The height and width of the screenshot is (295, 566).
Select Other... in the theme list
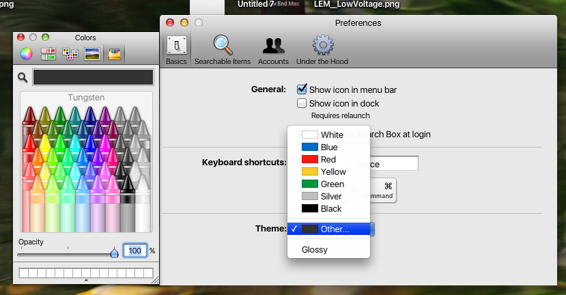coord(334,229)
